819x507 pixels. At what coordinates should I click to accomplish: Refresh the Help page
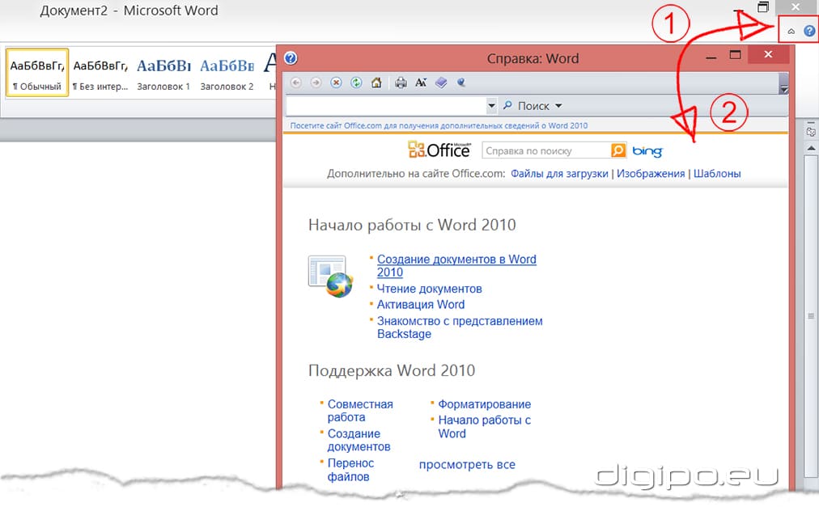[356, 82]
